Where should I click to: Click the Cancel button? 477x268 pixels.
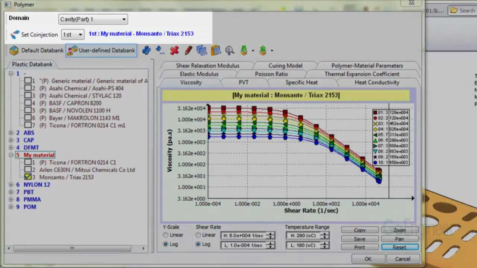coord(402,259)
